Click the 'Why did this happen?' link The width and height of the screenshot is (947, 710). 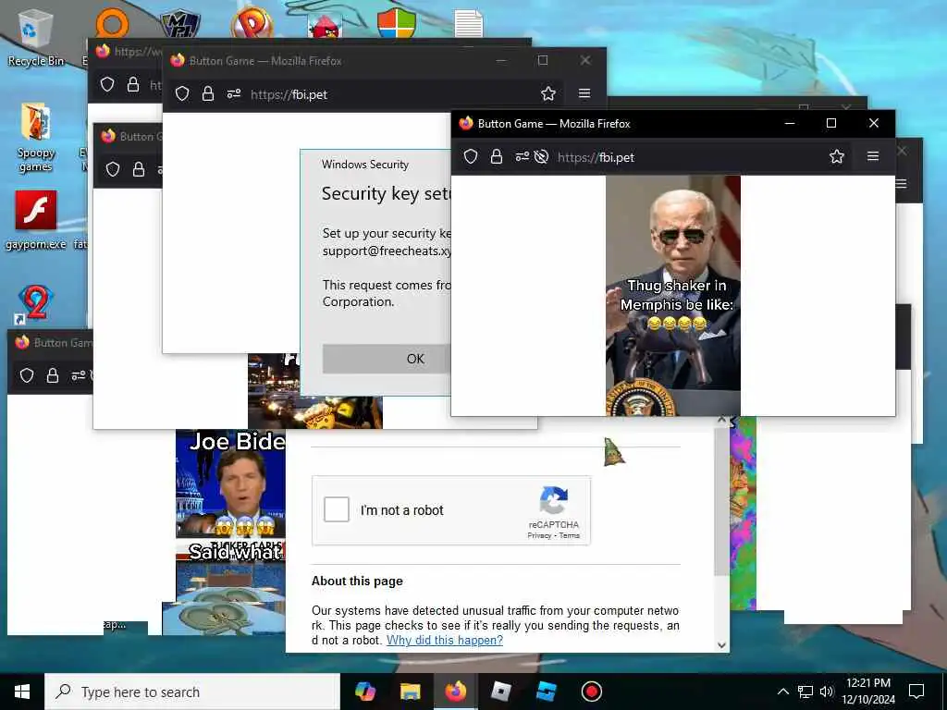(445, 640)
